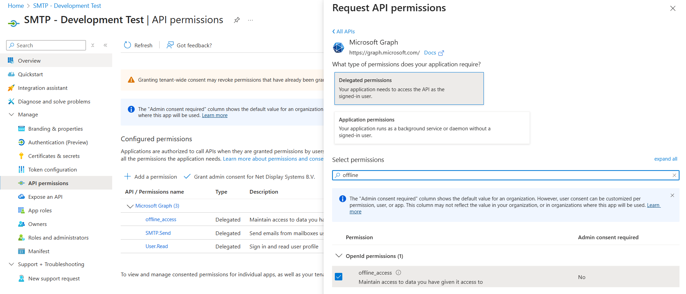This screenshot has width=686, height=294.
Task: Click the Expose an API cloud icon
Action: click(21, 197)
